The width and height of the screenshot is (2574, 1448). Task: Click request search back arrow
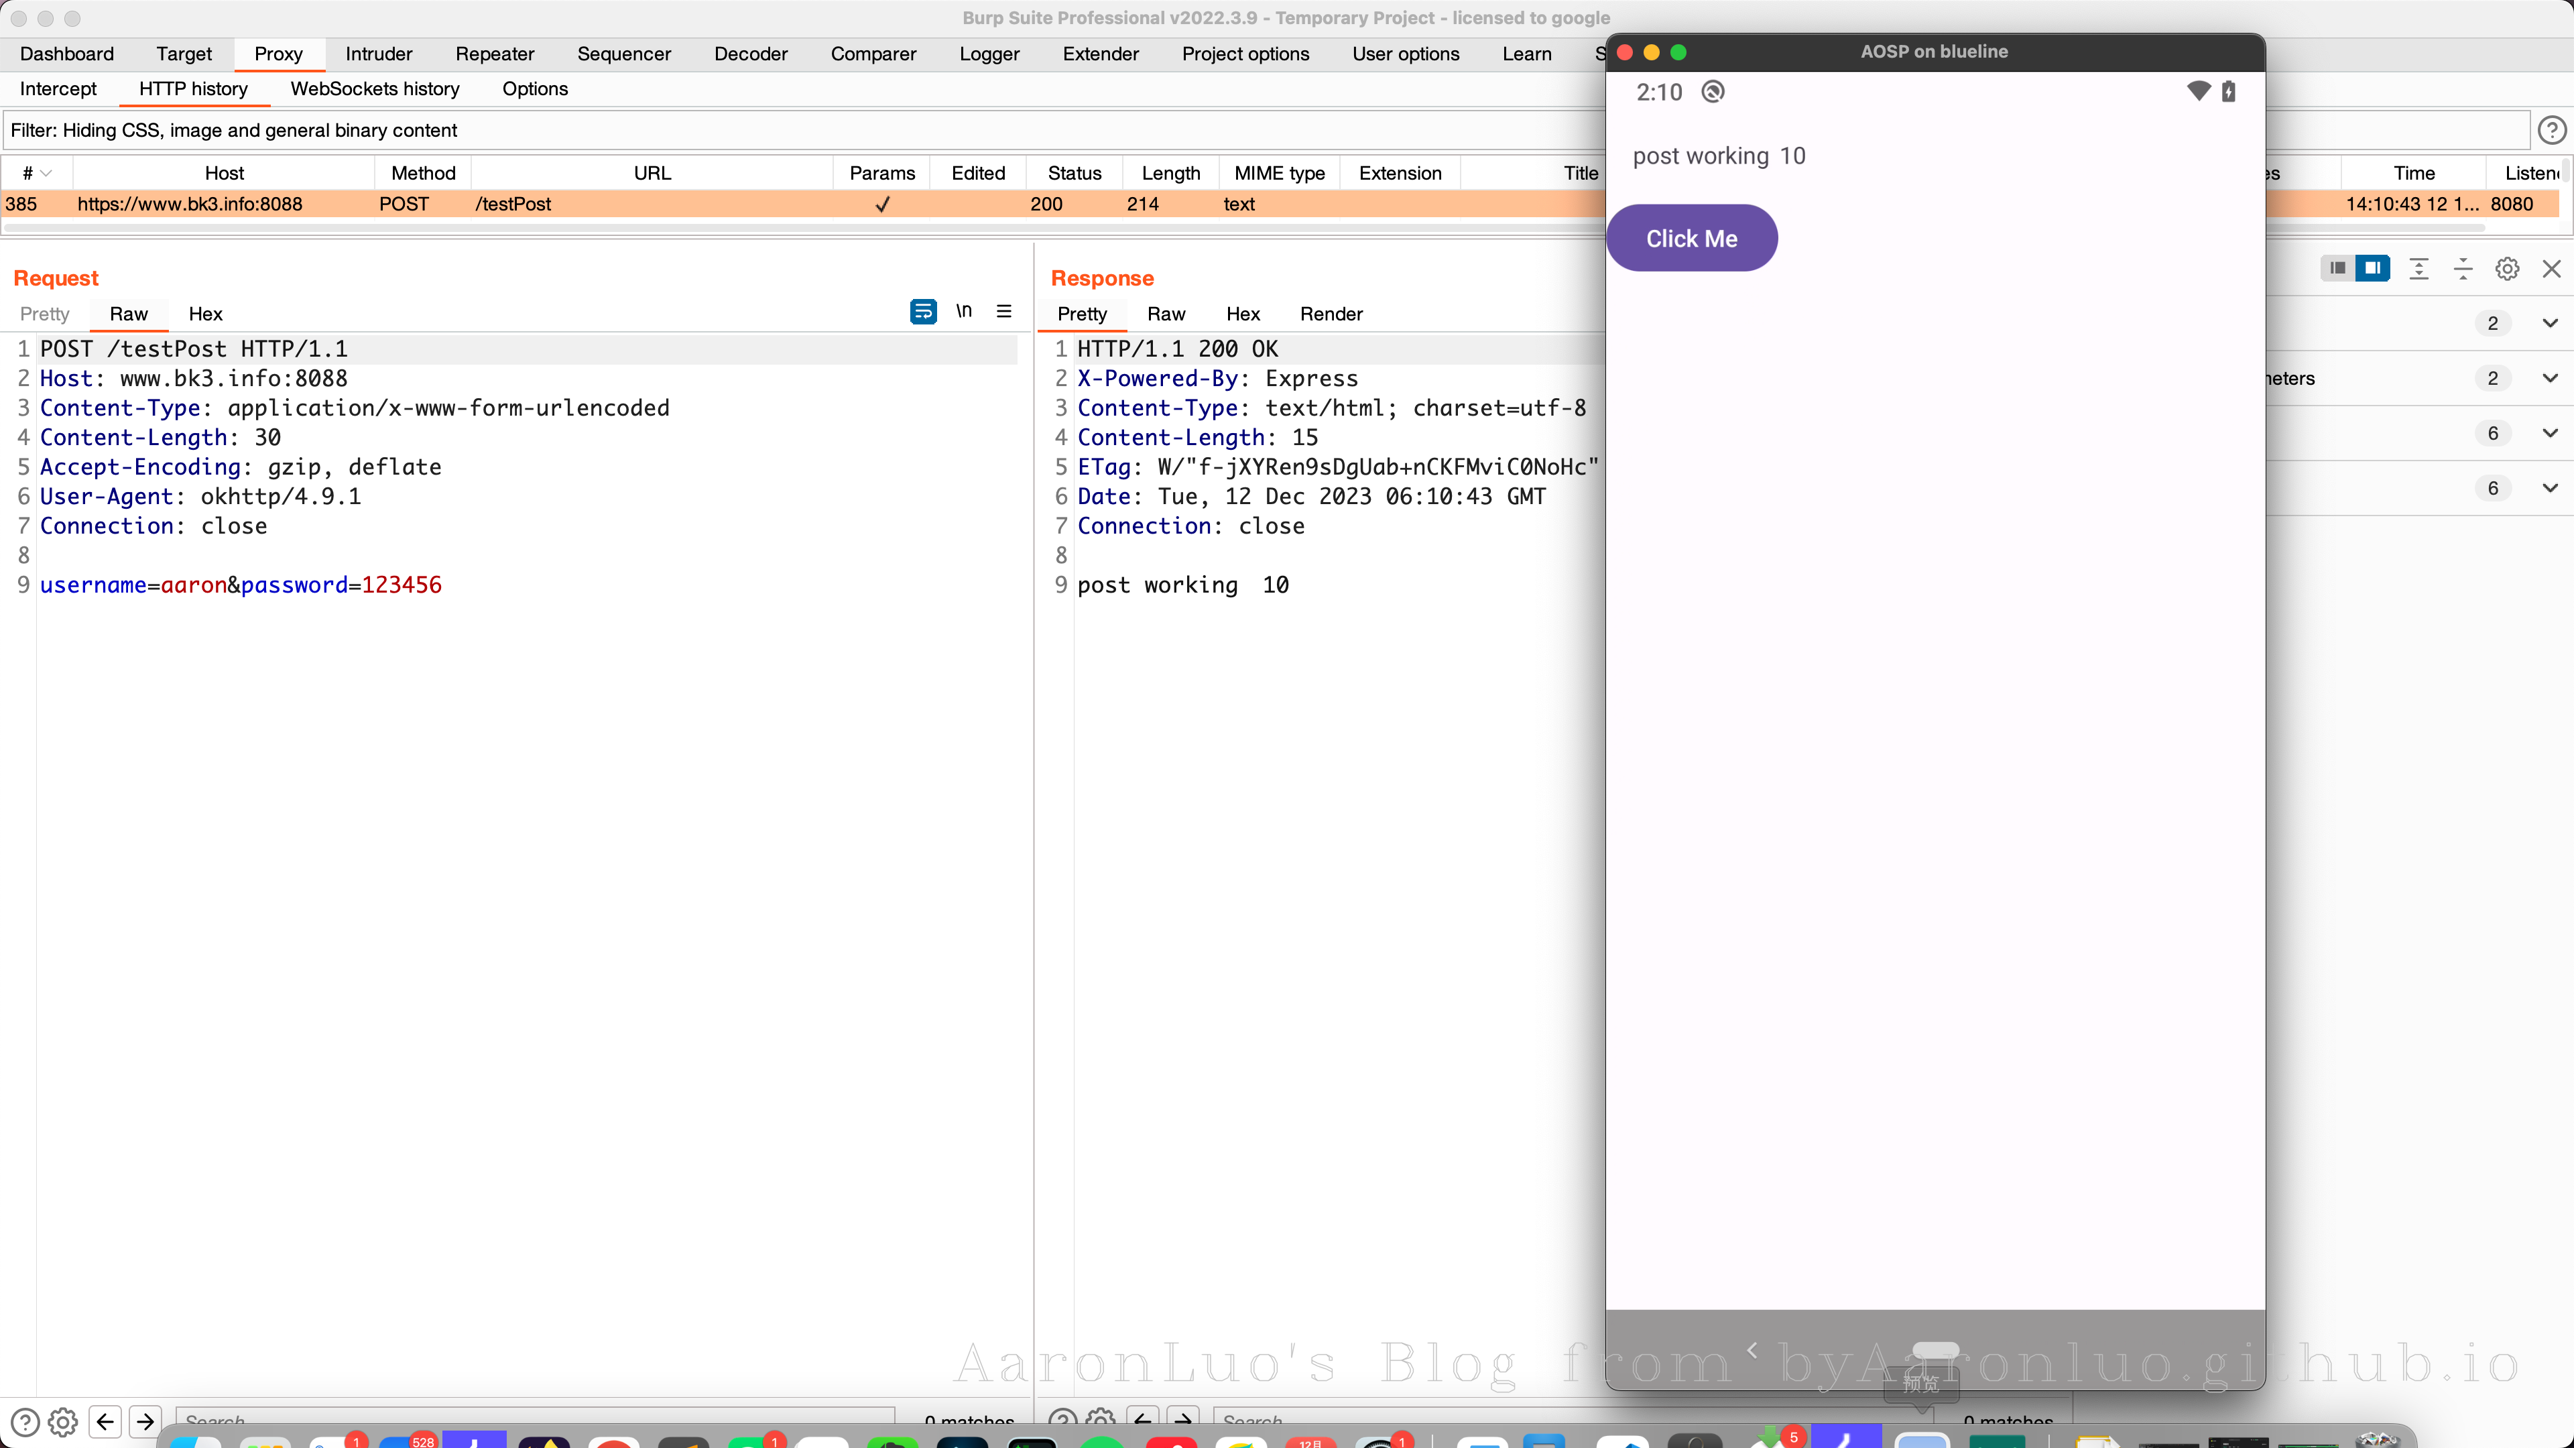105,1420
